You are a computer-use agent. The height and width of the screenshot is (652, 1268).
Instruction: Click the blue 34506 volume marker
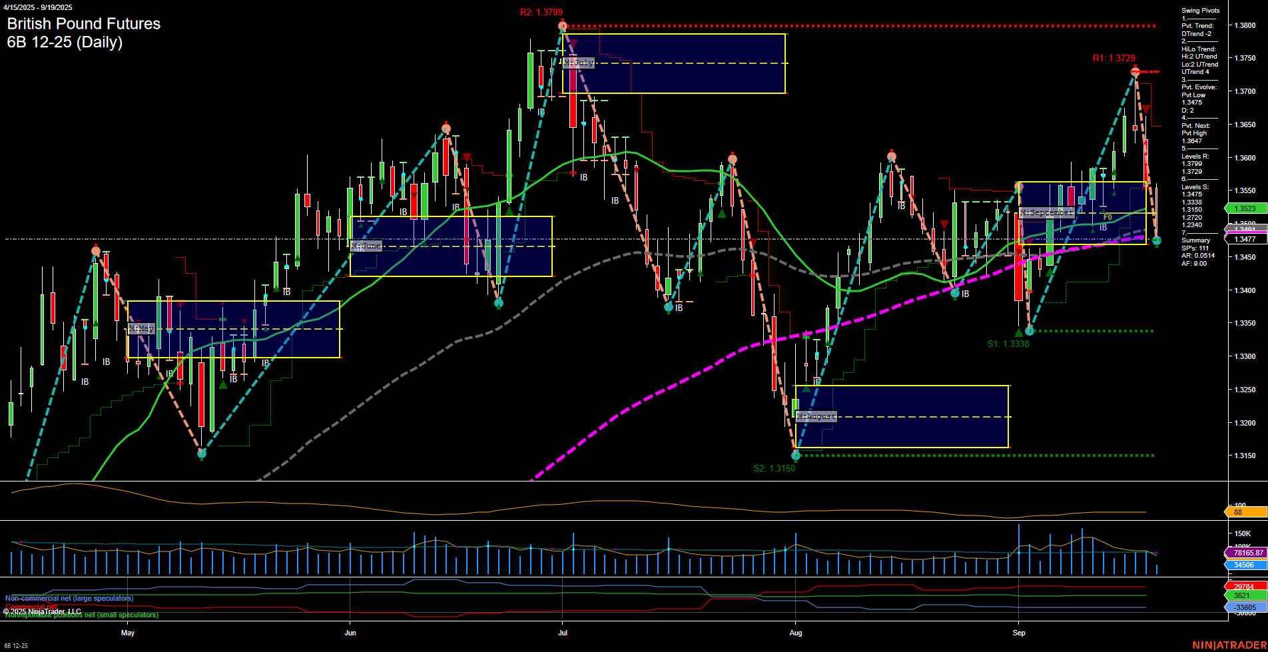[1245, 565]
